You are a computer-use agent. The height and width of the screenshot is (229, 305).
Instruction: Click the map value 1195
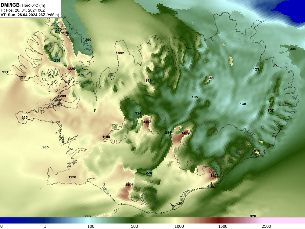pos(106,137)
